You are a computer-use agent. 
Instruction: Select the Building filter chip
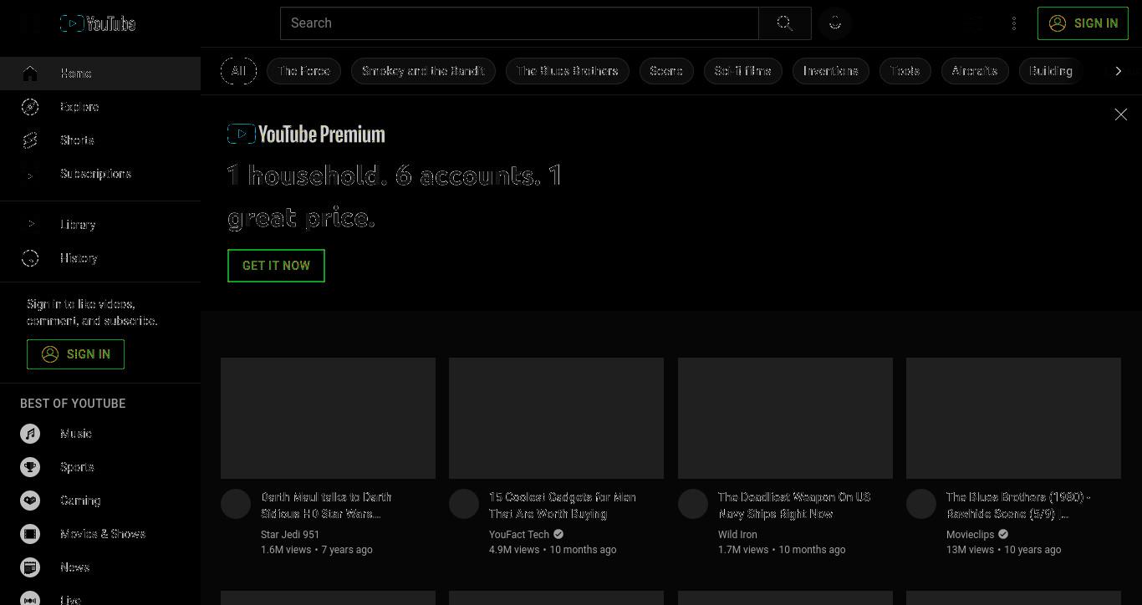(x=1051, y=71)
